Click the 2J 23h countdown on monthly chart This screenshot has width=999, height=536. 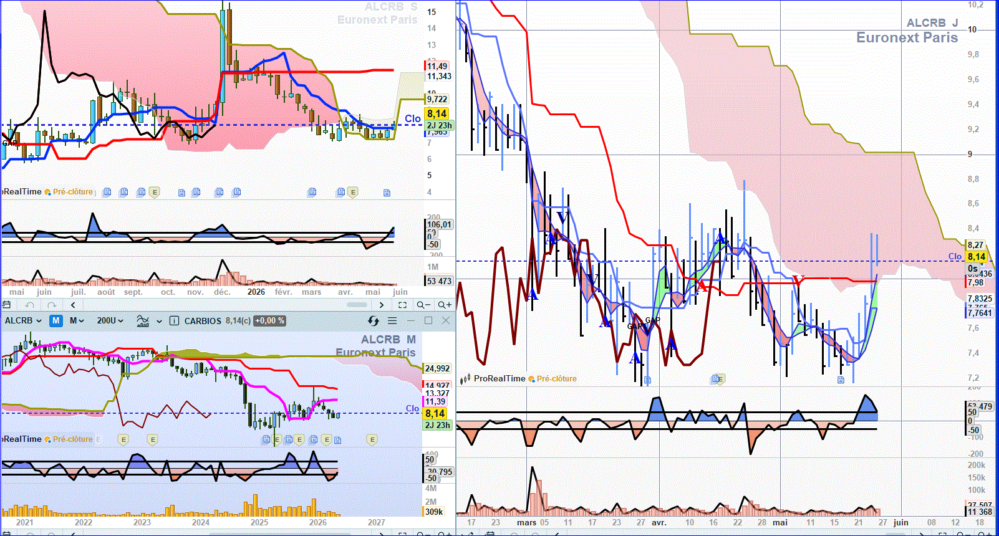438,425
